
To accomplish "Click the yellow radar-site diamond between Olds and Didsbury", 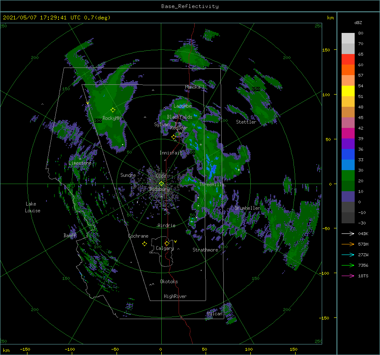I will (x=161, y=184).
